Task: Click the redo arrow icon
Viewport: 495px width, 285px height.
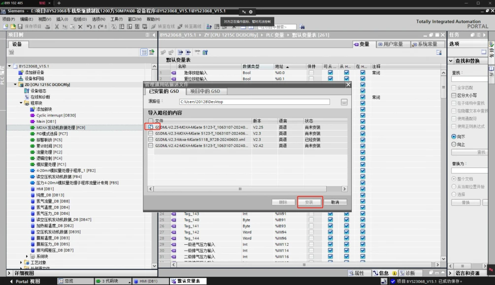Action: click(x=100, y=27)
